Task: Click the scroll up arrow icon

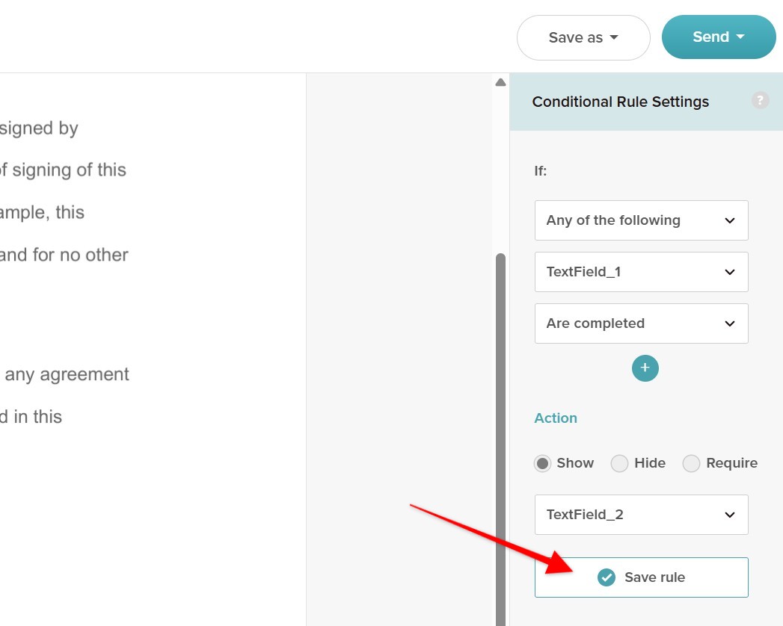Action: click(500, 82)
